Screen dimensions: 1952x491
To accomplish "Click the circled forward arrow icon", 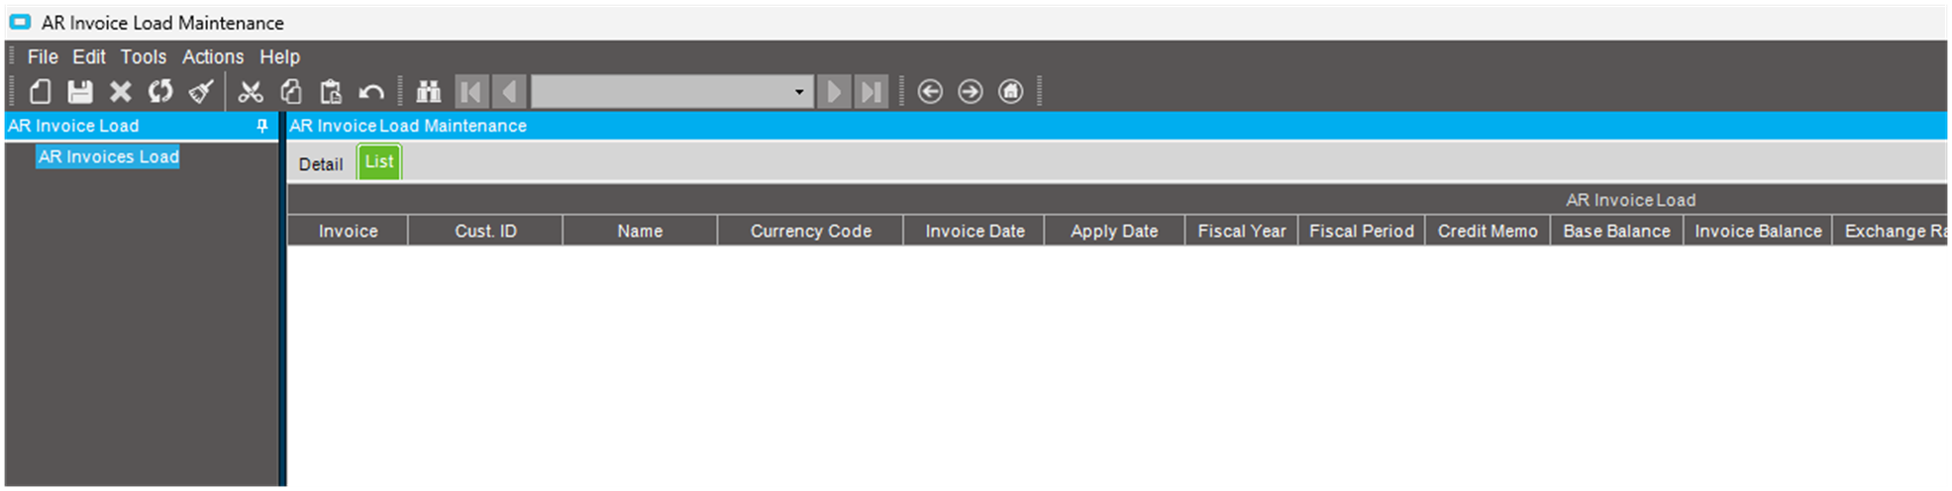I will tap(971, 92).
